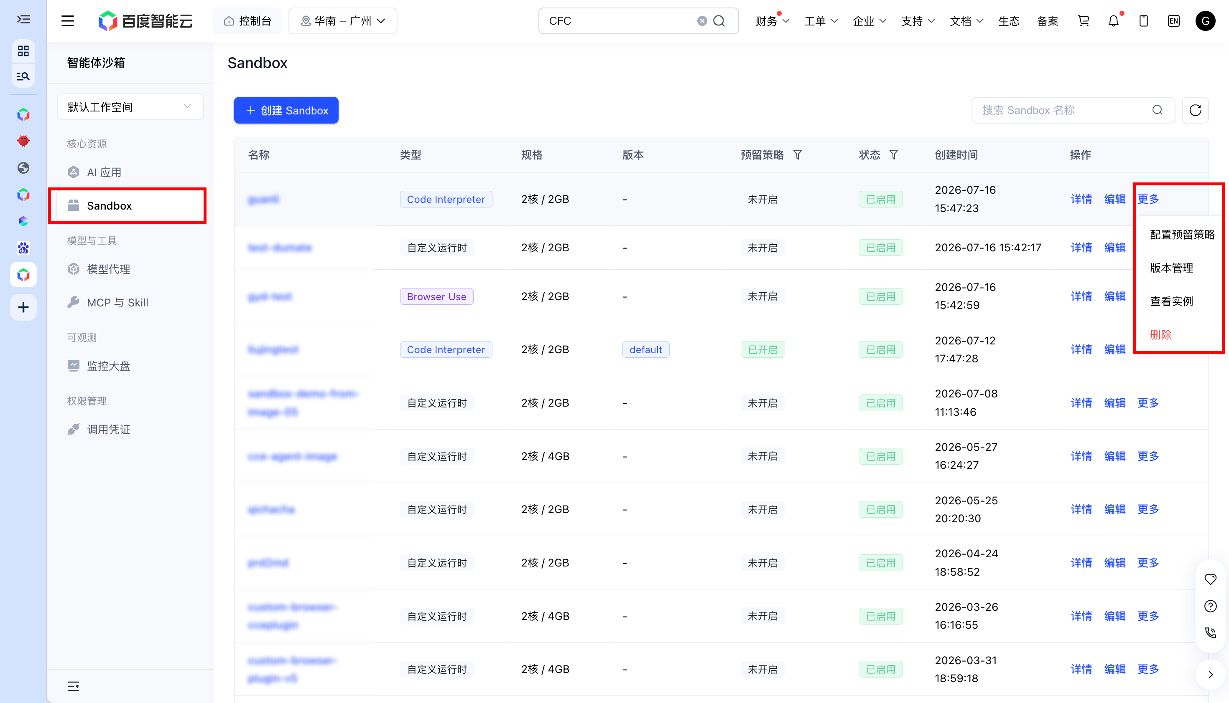Open 模型代理 in the sidebar
Viewport: 1229px width, 703px height.
[130, 269]
